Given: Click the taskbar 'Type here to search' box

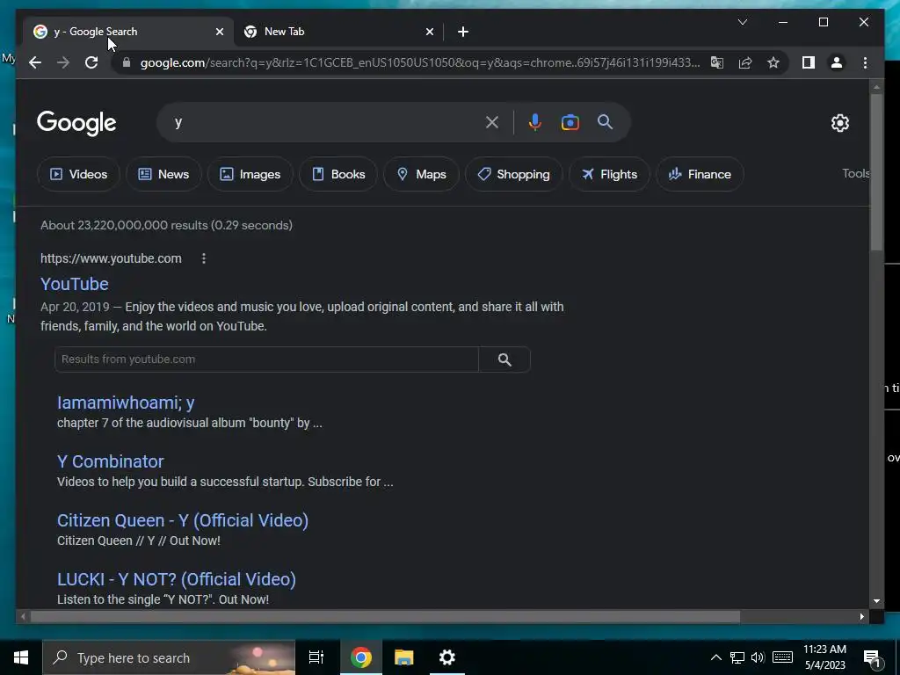Looking at the screenshot, I should (169, 657).
